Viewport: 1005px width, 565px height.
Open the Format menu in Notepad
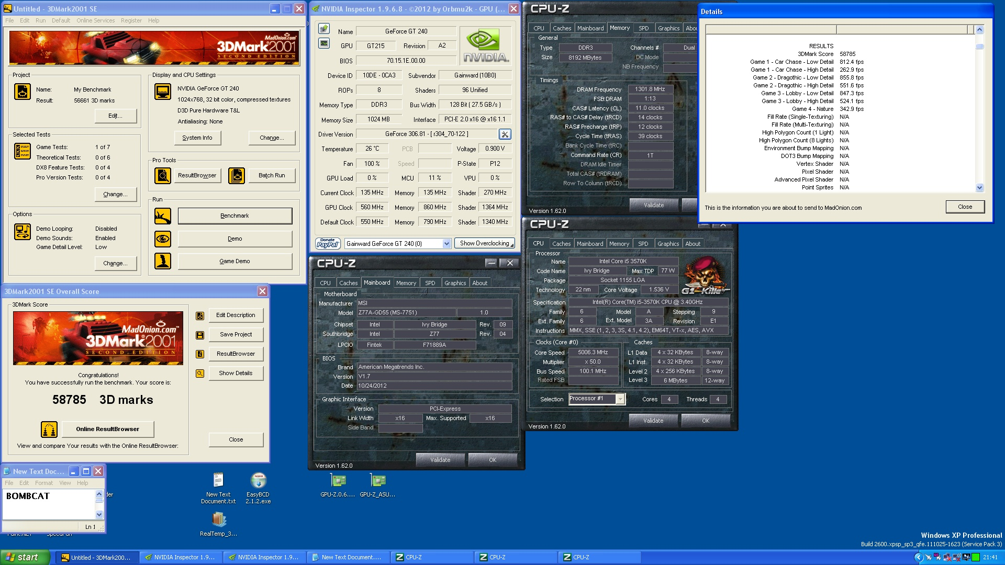point(44,483)
